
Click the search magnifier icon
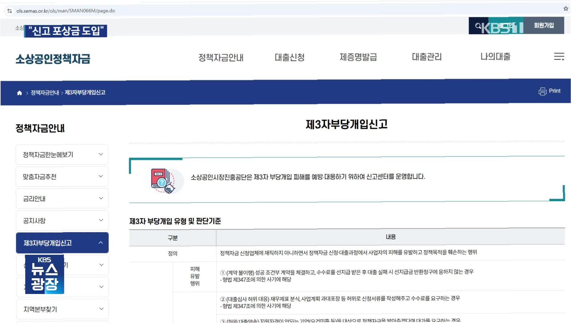478,26
